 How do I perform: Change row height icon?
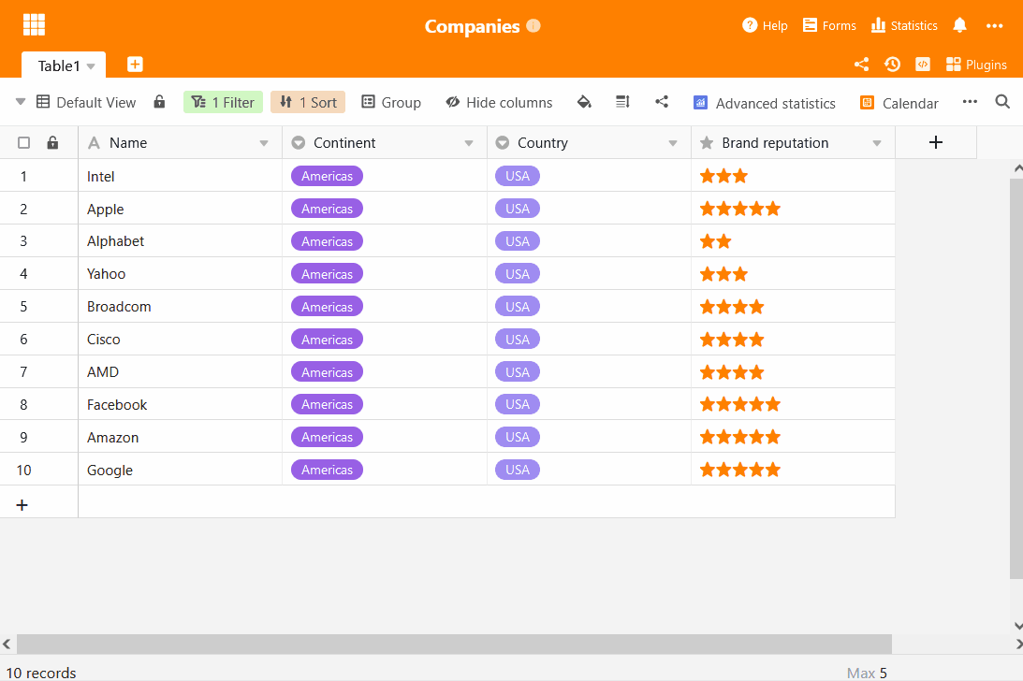622,102
